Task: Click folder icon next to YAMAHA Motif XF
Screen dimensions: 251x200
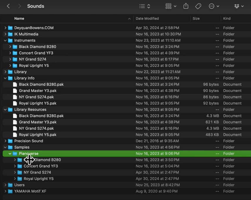Action: tap(10, 191)
